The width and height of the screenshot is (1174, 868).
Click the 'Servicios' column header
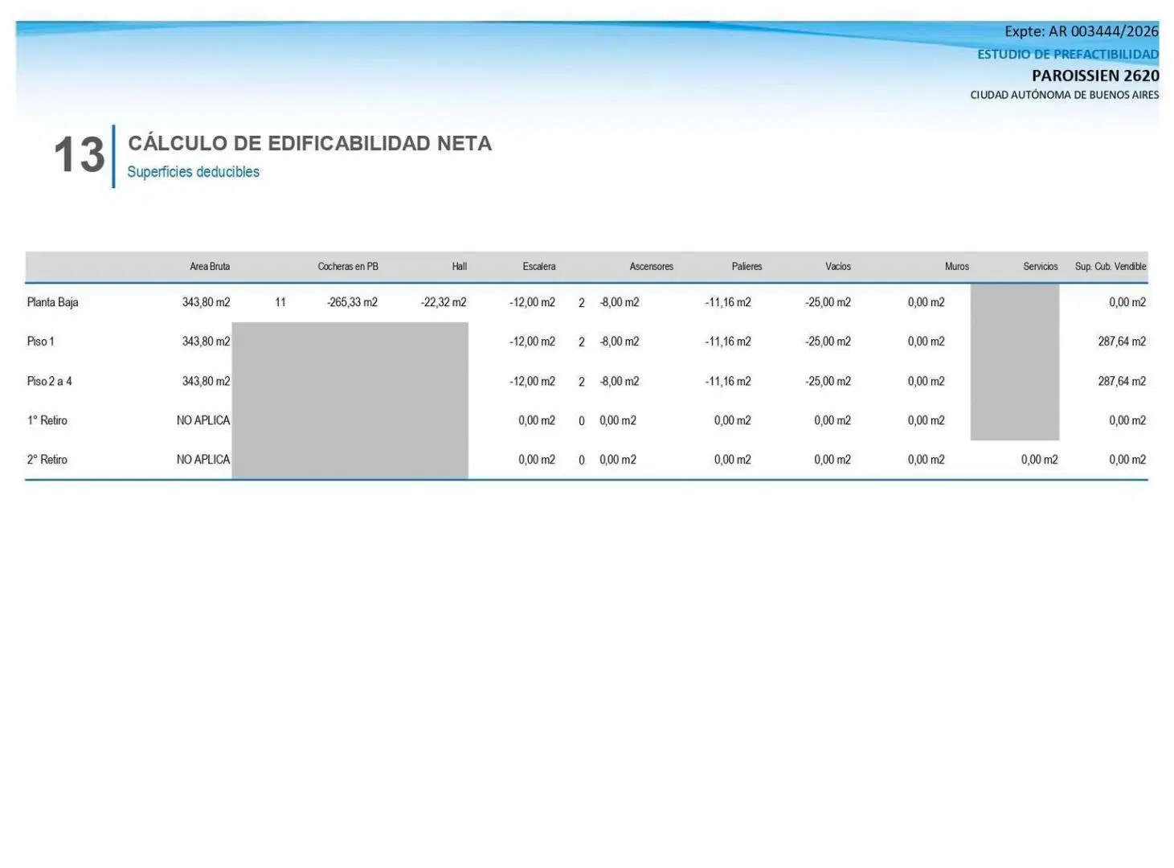(x=1041, y=267)
